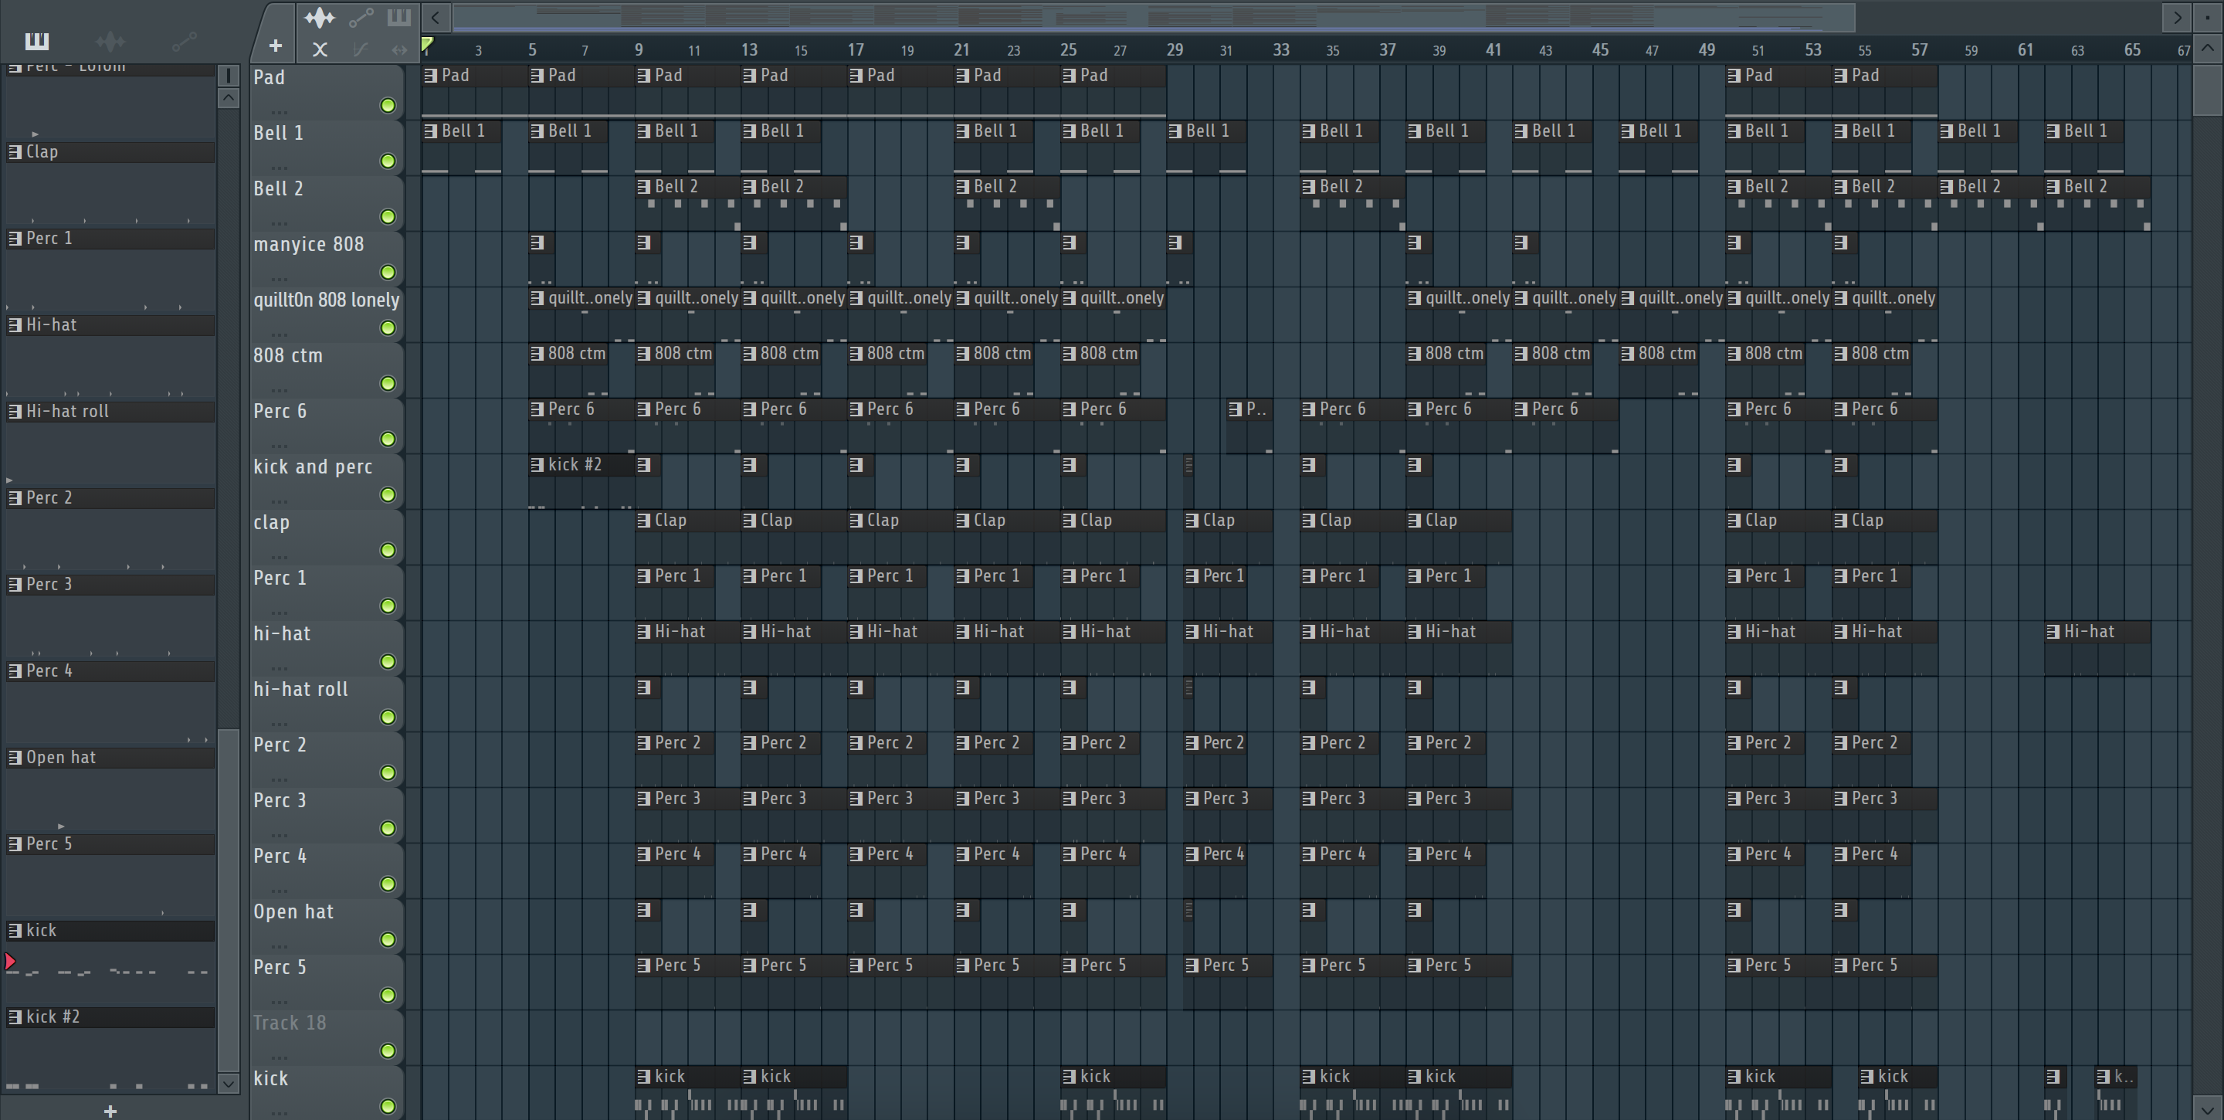2224x1120 pixels.
Task: Select the automation clip picker filter
Action: coord(184,41)
